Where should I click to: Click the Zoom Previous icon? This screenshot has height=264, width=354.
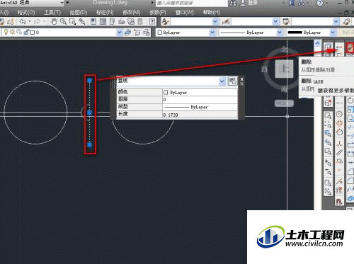point(82,22)
